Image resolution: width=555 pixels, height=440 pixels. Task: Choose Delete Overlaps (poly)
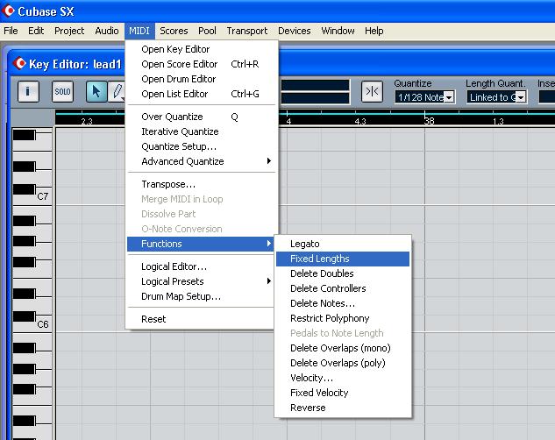point(343,363)
